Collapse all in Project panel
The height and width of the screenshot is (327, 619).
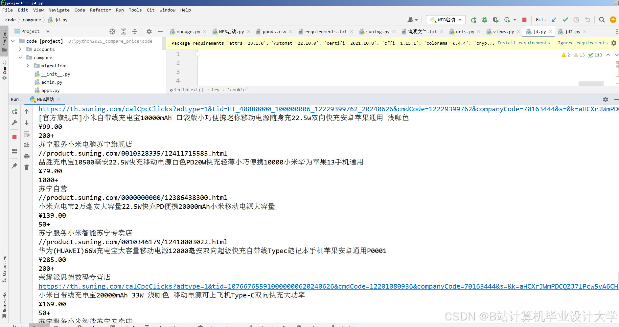pos(135,32)
